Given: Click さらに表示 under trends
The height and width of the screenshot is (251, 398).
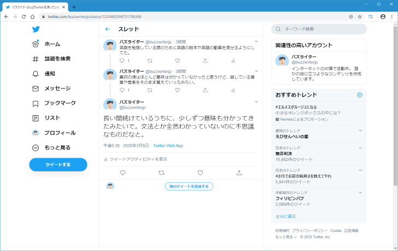Looking at the screenshot, I should click(286, 217).
